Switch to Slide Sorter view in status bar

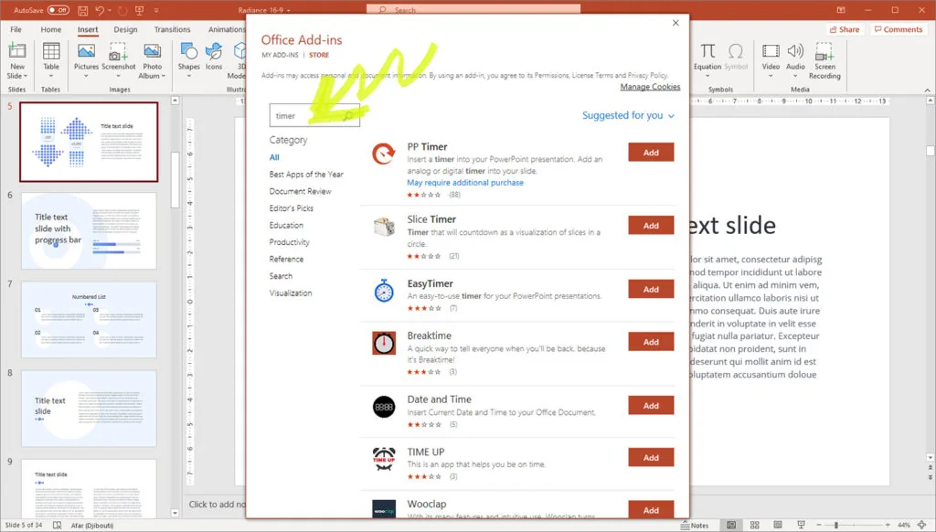tap(754, 525)
